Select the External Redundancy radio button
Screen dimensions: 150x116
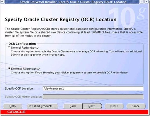9,68
